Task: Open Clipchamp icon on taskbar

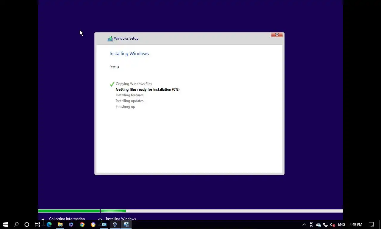Action: tap(71, 225)
